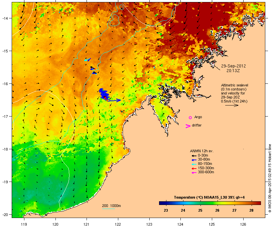Click the cyan 80-150m legend arrow

pyautogui.click(x=194, y=164)
